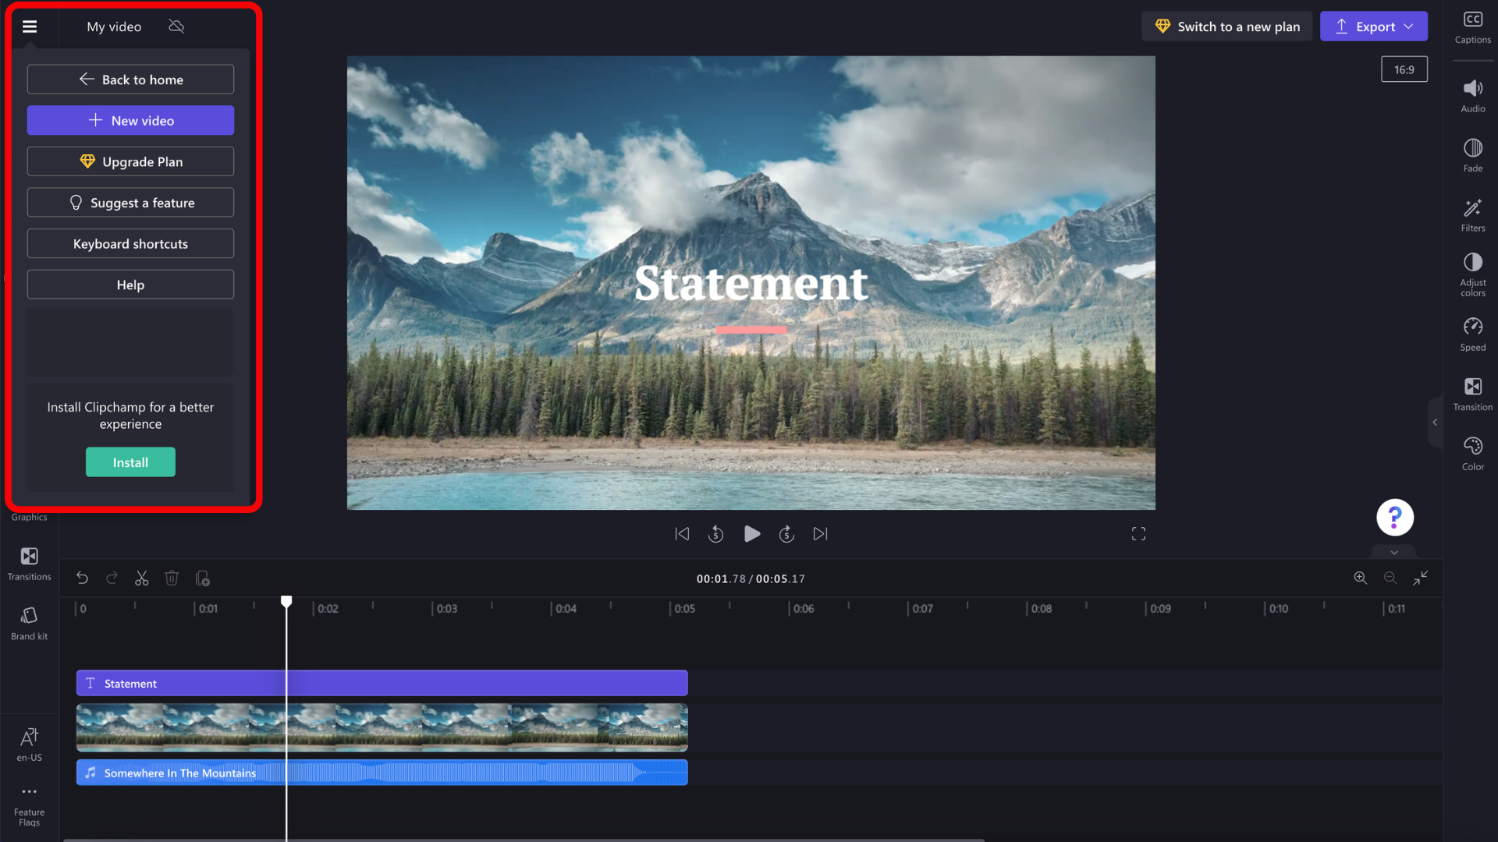Click Export dropdown arrow
The width and height of the screenshot is (1498, 842).
pos(1411,26)
